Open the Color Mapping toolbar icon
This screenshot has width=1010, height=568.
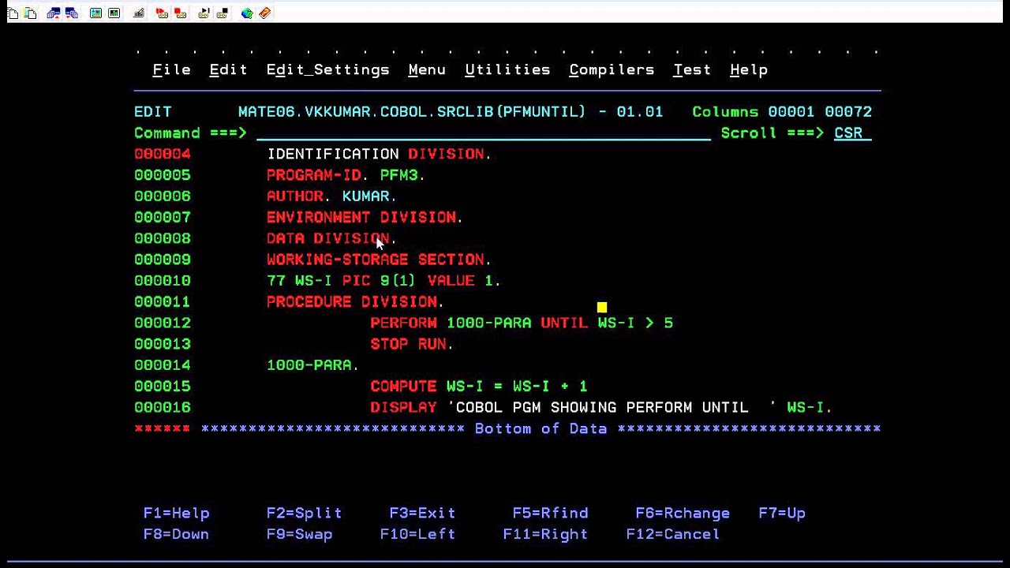114,13
